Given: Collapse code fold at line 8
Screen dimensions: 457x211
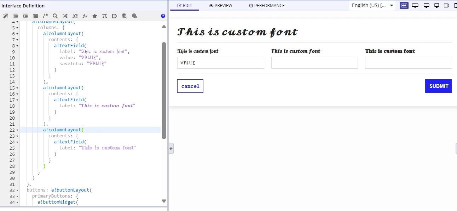Looking at the screenshot, I should [x=17, y=46].
